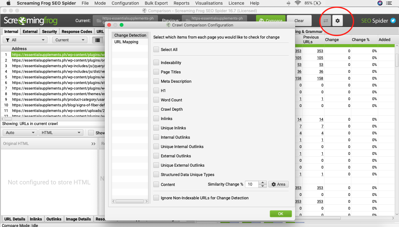Click the swap crawls arrows icon
The image size is (399, 227).
tap(325, 21)
